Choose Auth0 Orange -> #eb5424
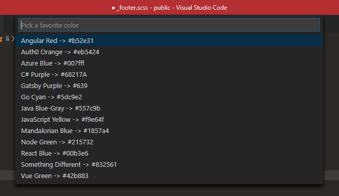The height and width of the screenshot is (196, 339). 169,52
